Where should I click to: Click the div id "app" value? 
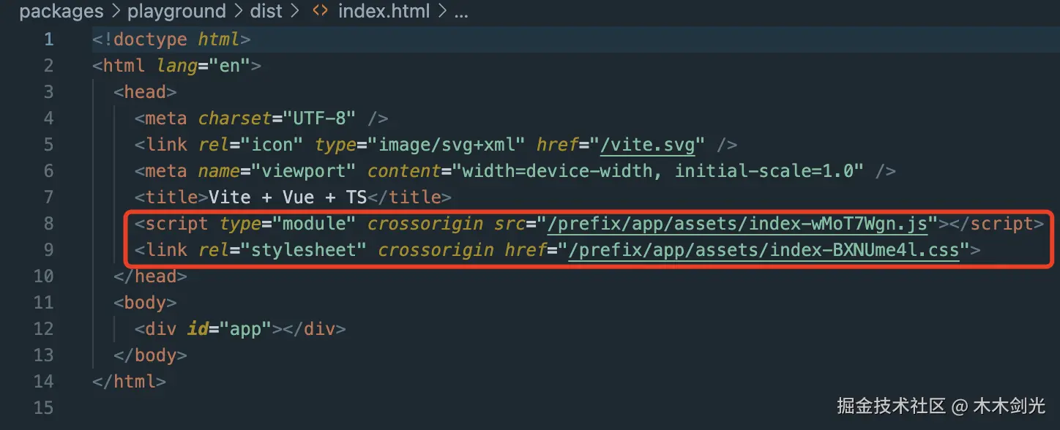pos(246,329)
